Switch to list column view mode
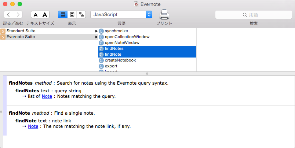 (x=63, y=15)
